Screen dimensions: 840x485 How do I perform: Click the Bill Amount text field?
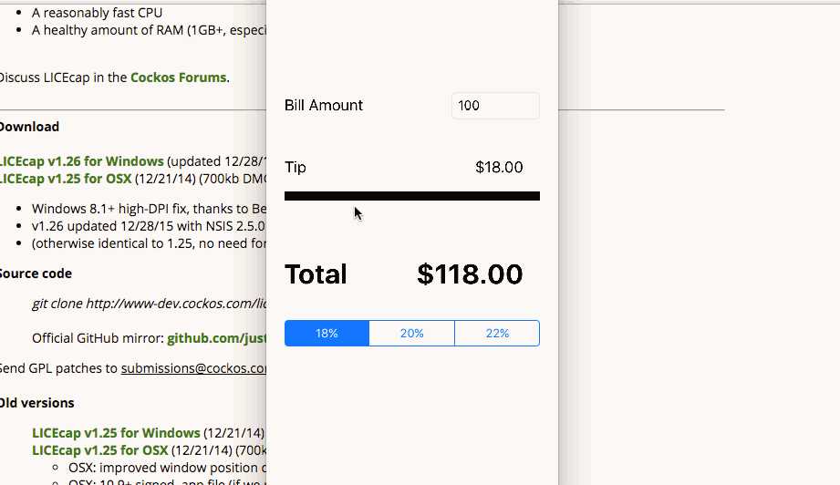pyautogui.click(x=495, y=106)
